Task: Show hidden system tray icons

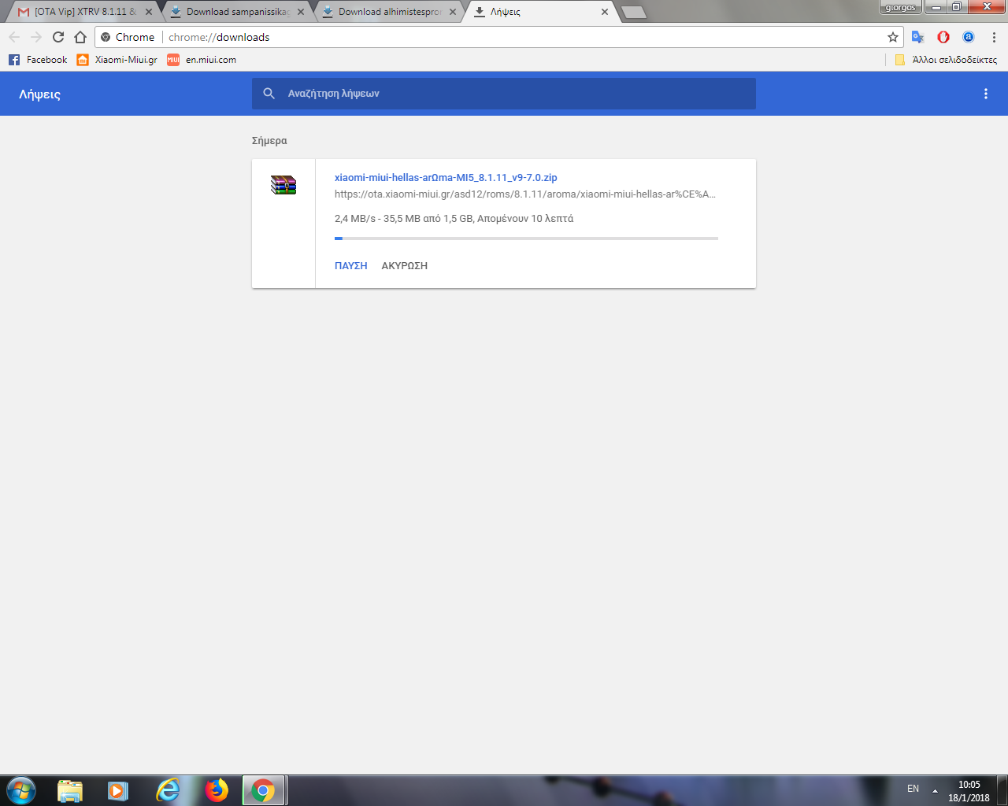Action: [935, 790]
